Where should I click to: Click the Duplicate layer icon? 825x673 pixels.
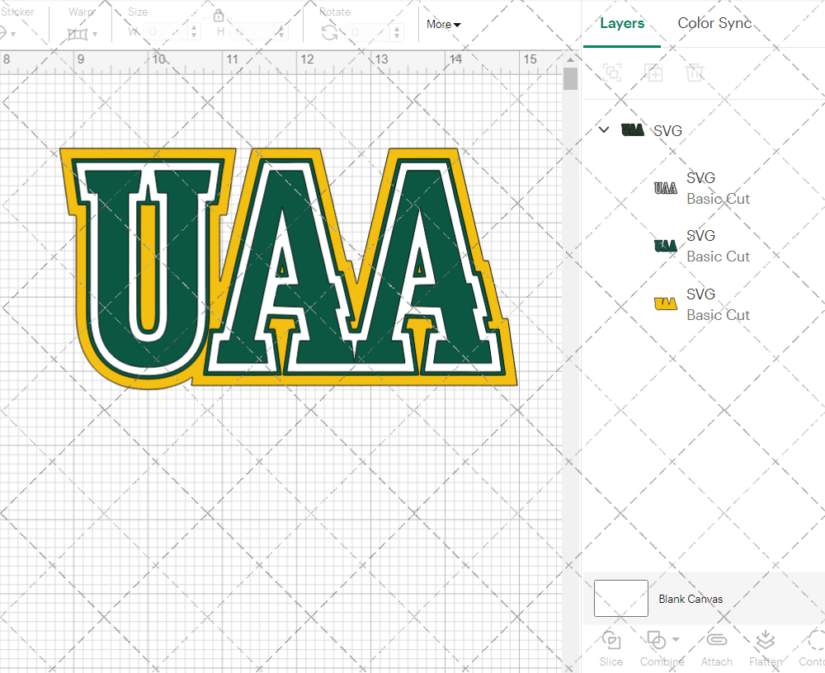653,73
